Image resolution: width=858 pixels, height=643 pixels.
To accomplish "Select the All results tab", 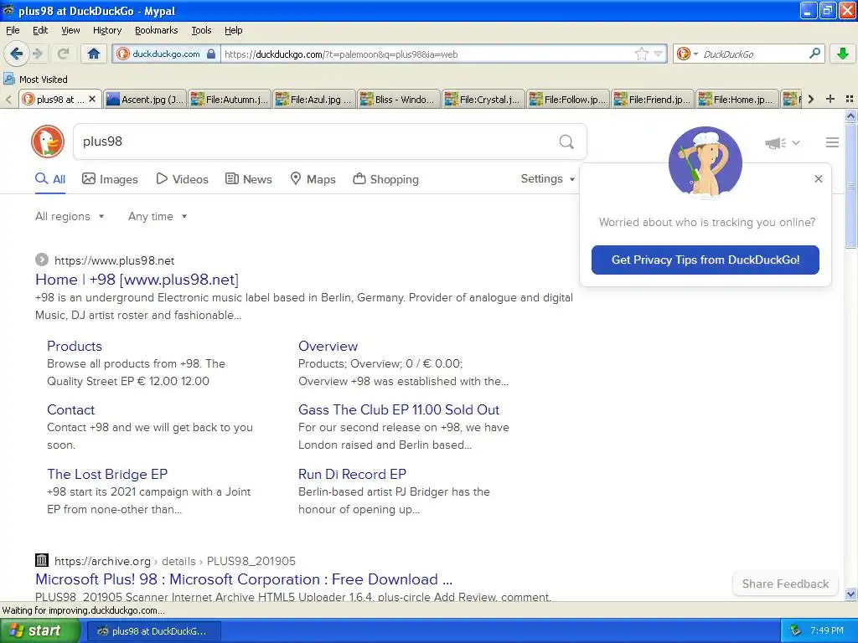I will (x=50, y=179).
